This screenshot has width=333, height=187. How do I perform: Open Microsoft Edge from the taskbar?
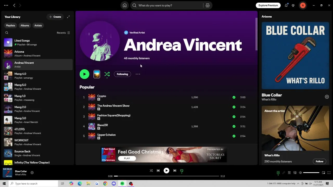coord(80,184)
